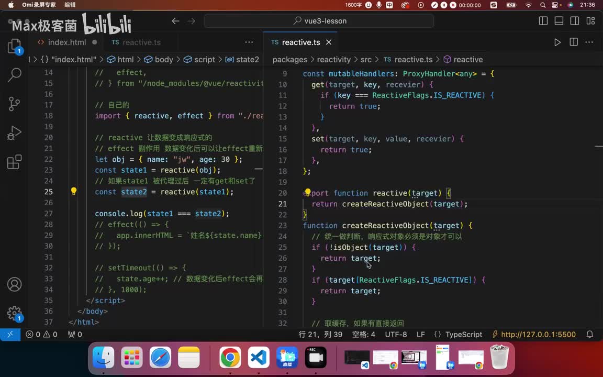603x377 pixels.
Task: Change indentation via 空格: 4
Action: [x=363, y=334]
